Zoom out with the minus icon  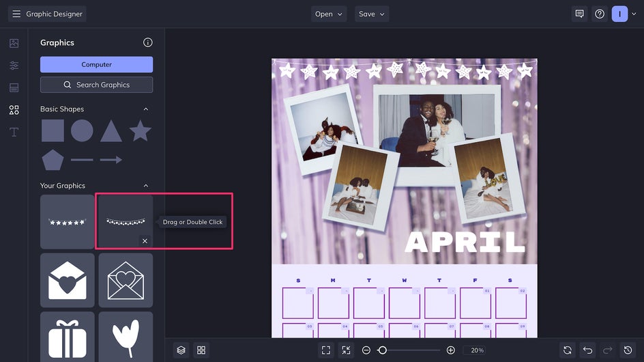coord(366,350)
